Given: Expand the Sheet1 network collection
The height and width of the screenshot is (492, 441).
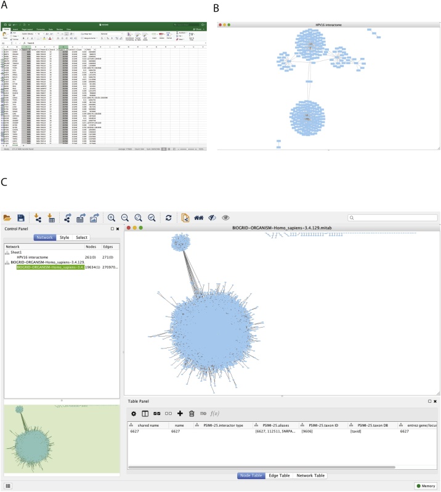Looking at the screenshot, I should 7,252.
